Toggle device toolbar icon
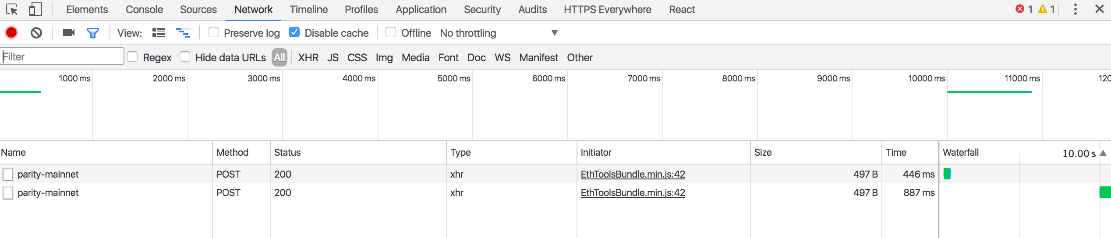This screenshot has height=238, width=1111. [x=35, y=10]
